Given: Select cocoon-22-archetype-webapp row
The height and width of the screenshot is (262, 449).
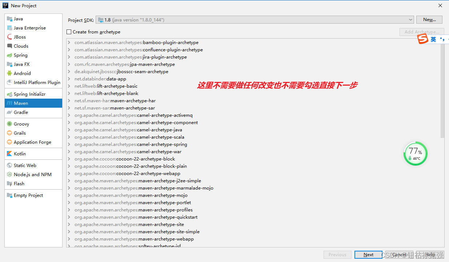Looking at the screenshot, I should click(253, 174).
